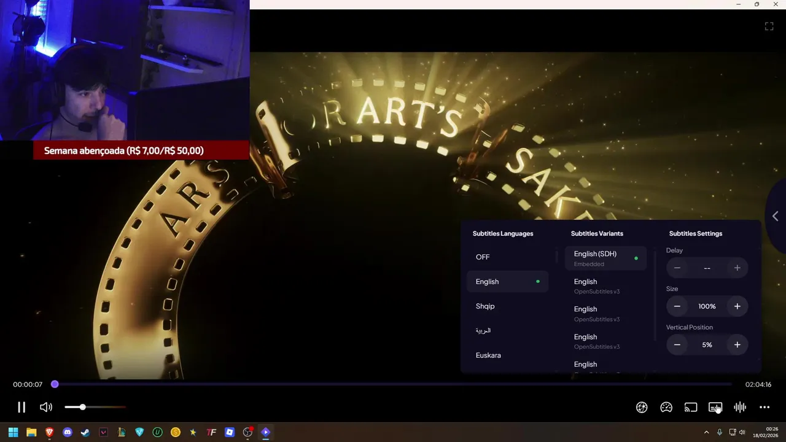Viewport: 786px width, 442px height.
Task: Click the microphone tray icon
Action: click(x=720, y=432)
